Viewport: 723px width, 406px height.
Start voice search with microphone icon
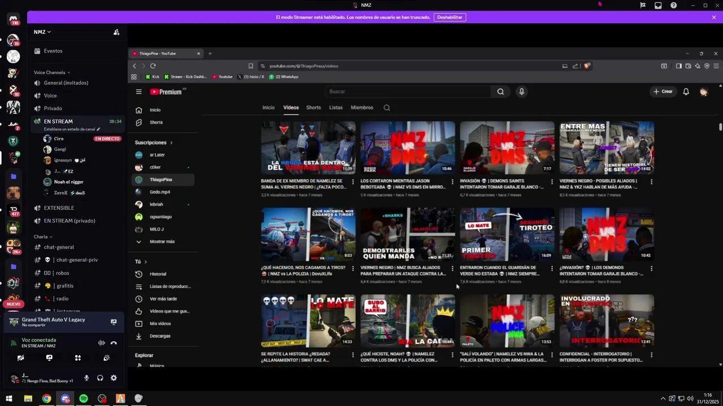521,91
